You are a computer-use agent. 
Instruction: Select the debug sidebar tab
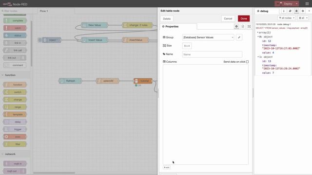(x=267, y=11)
